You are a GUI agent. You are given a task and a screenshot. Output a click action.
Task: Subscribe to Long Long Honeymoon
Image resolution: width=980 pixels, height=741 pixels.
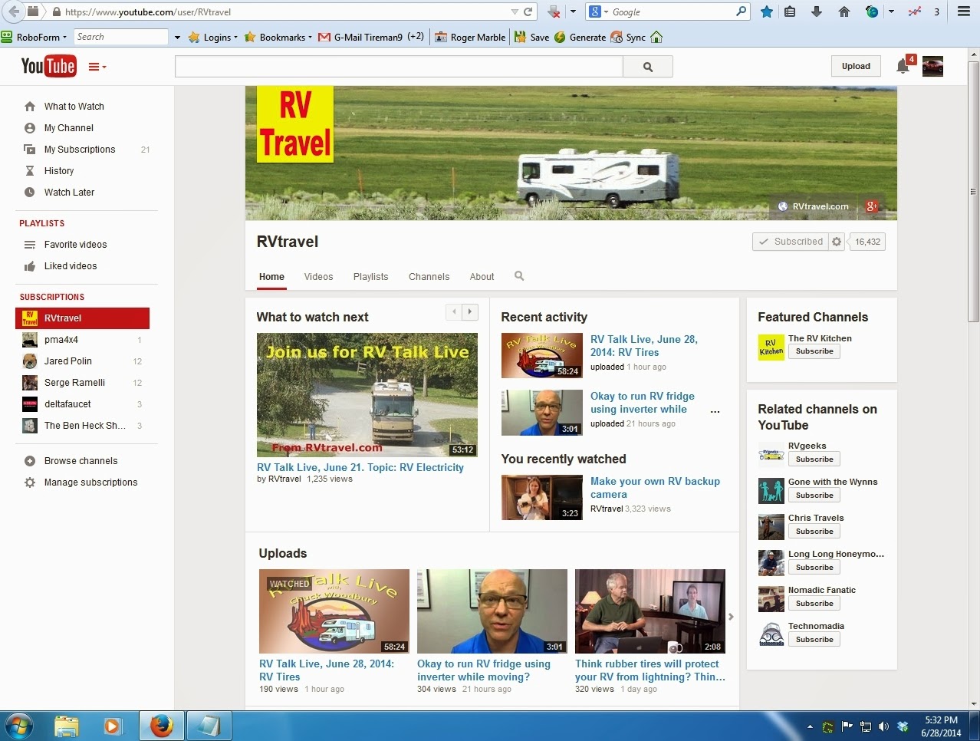(x=814, y=568)
